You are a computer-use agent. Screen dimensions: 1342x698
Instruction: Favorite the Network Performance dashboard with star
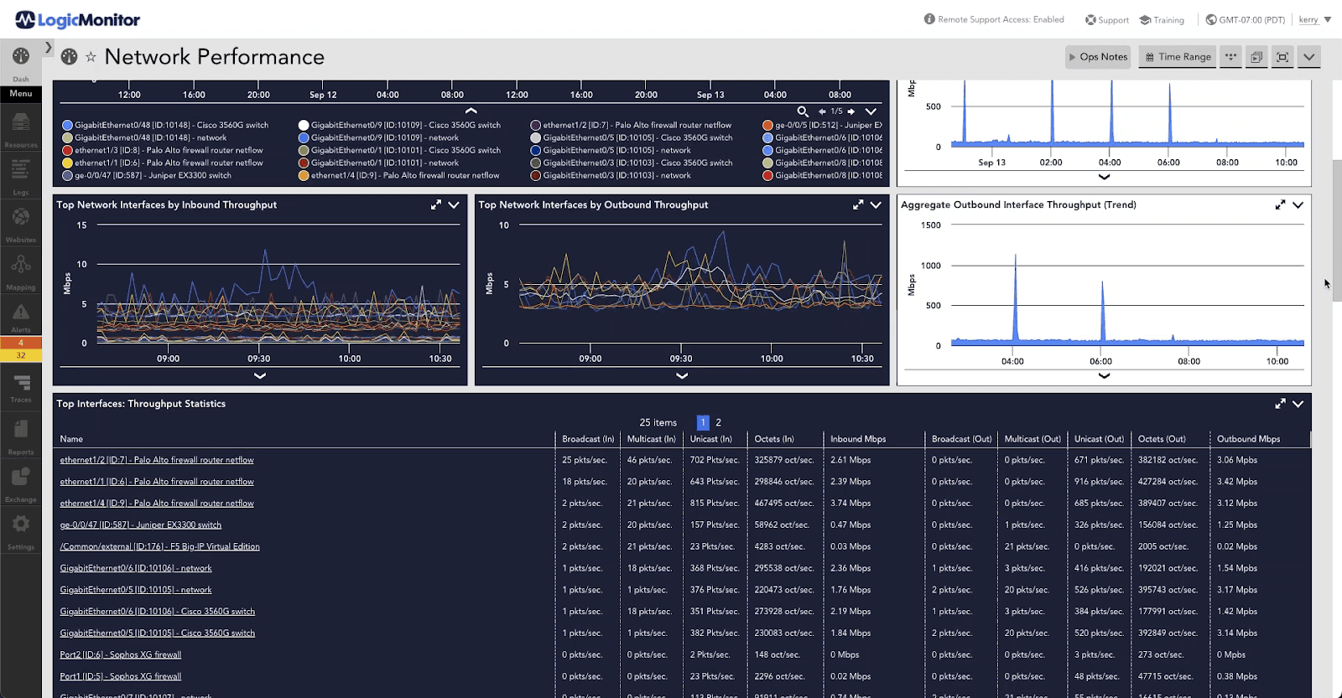pos(91,57)
